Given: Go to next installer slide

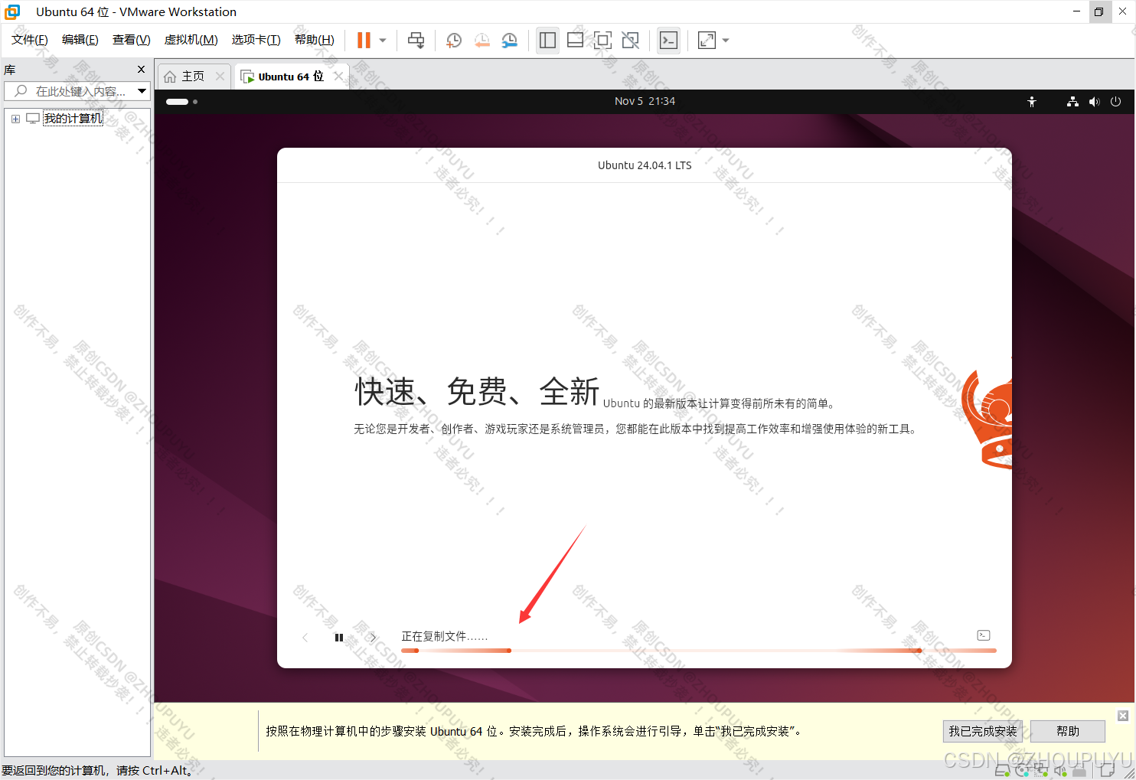Looking at the screenshot, I should 373,637.
